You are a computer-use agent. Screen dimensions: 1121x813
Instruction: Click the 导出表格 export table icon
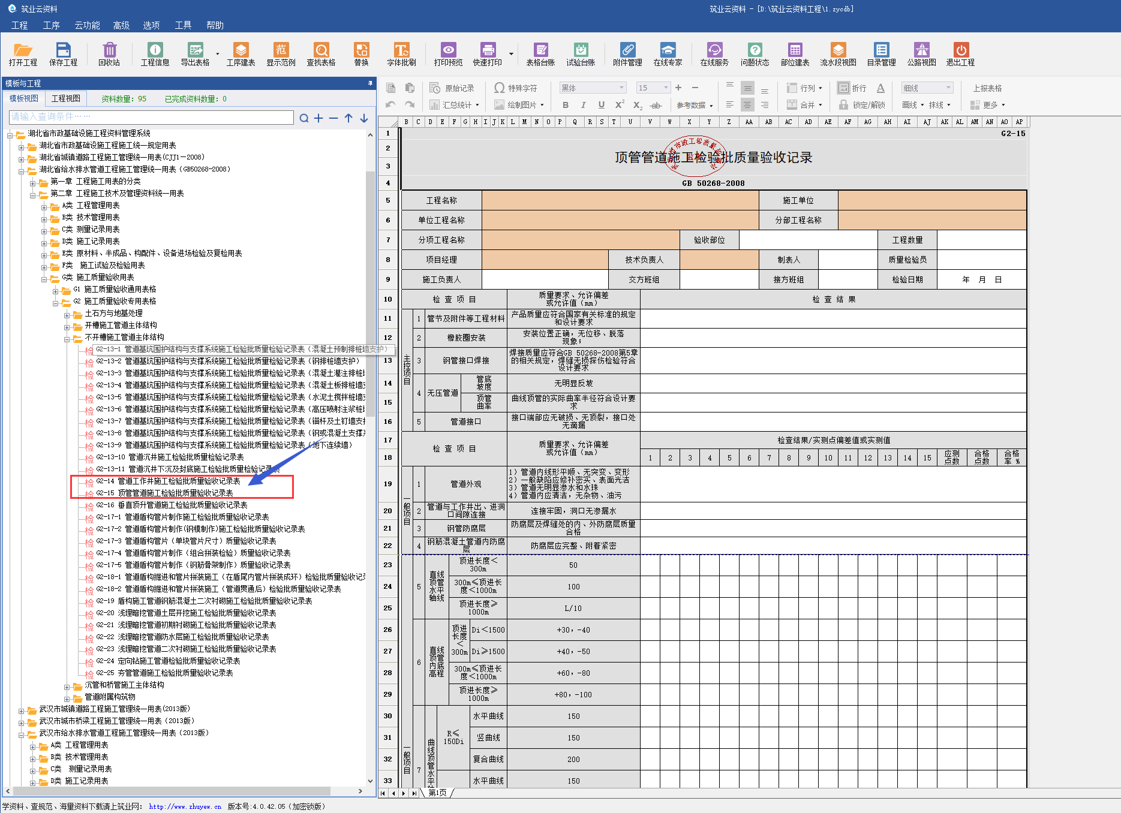[x=196, y=54]
